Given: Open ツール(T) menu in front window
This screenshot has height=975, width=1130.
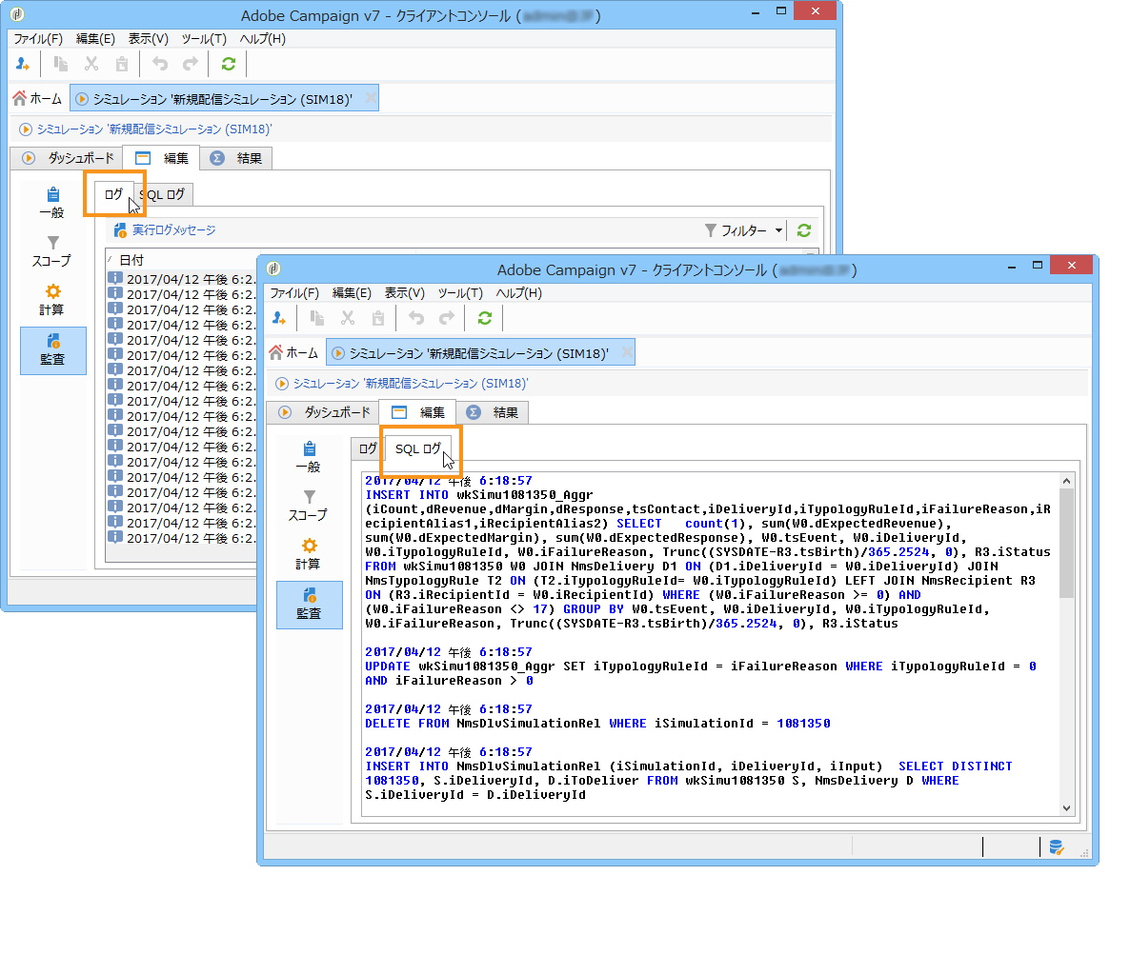Looking at the screenshot, I should (460, 293).
